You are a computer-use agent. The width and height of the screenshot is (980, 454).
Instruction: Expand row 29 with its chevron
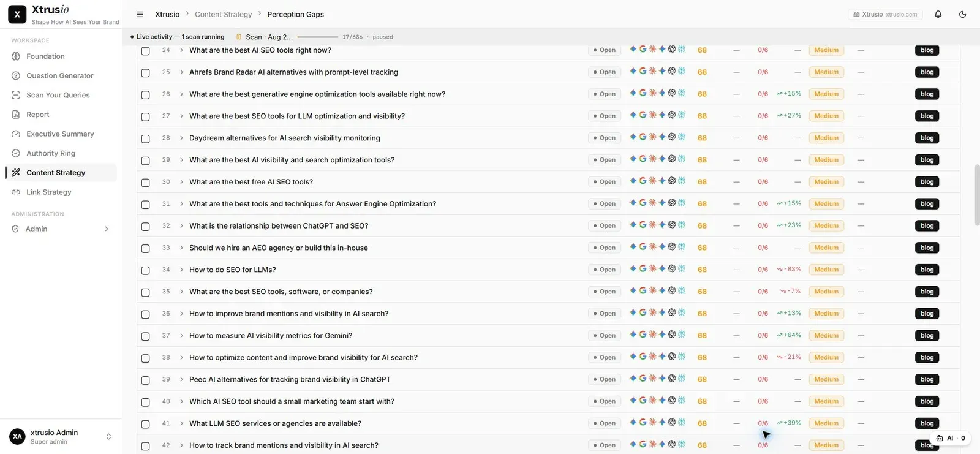coord(181,160)
